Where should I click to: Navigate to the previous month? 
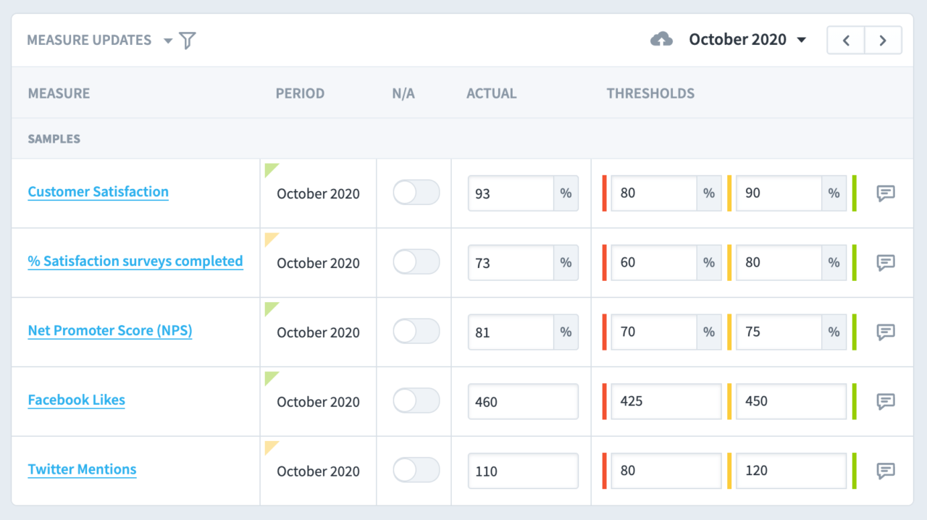845,40
